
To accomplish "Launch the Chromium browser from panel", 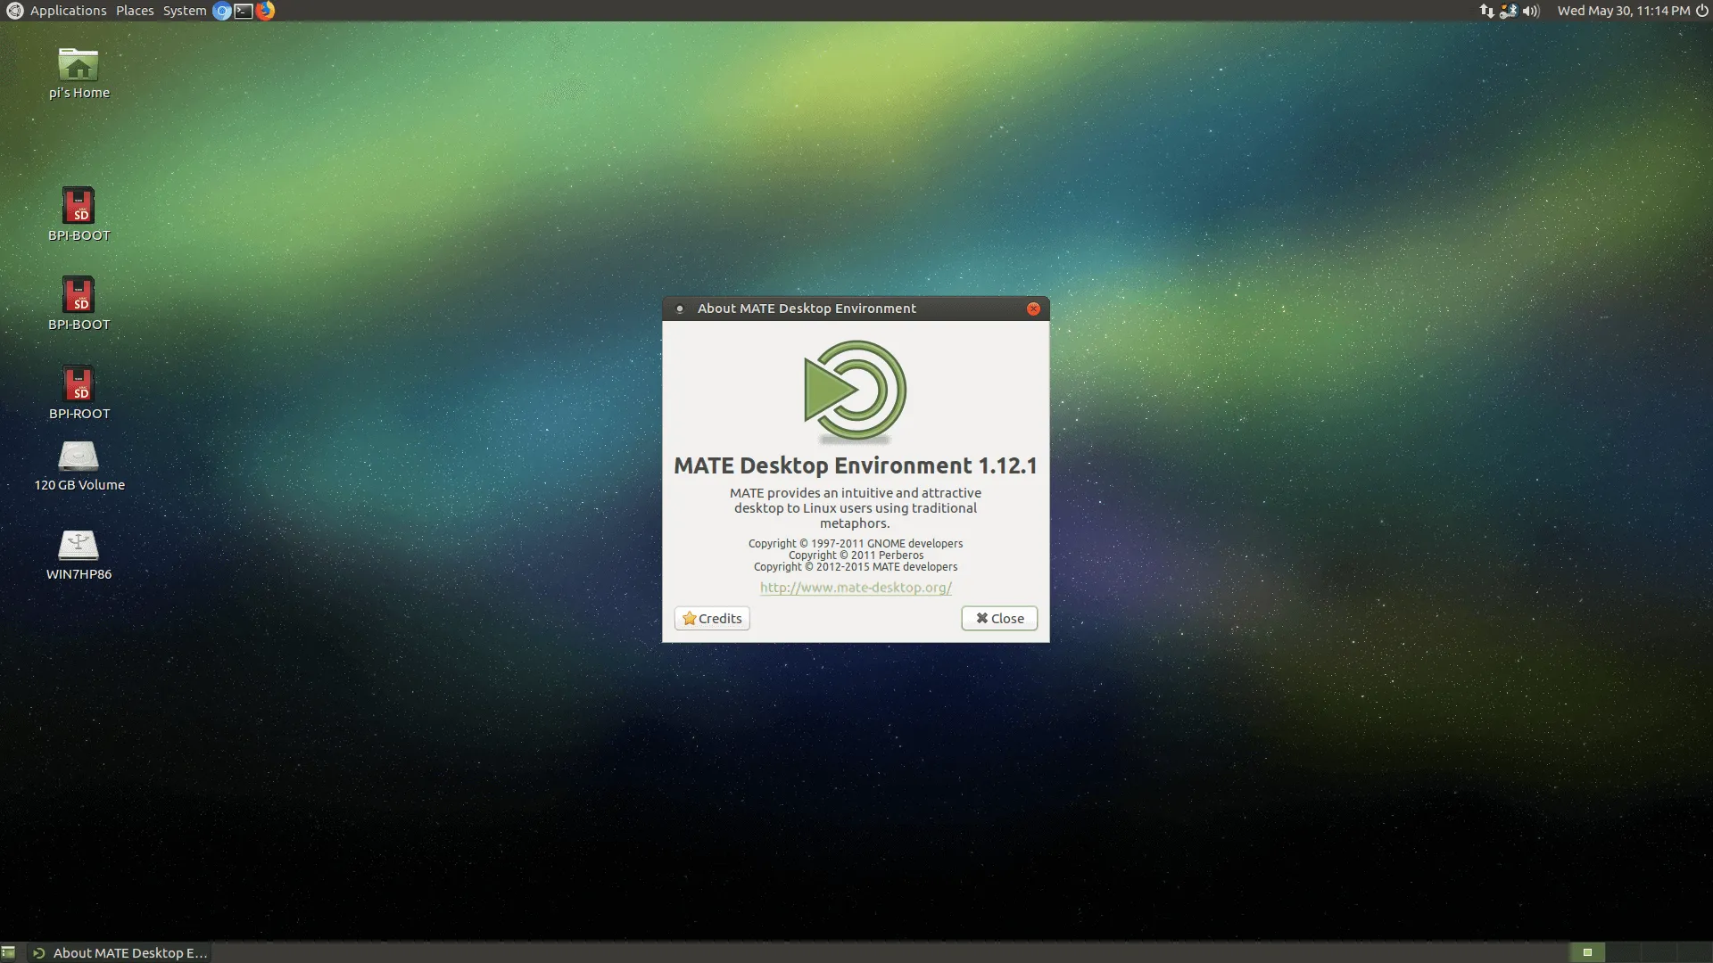I will point(221,11).
